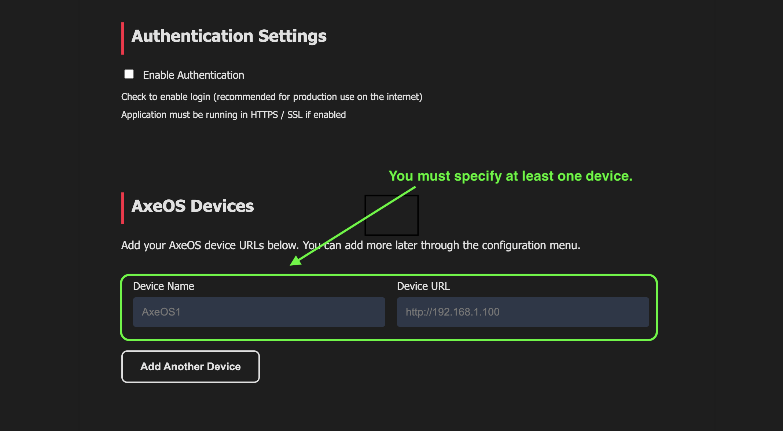Viewport: 783px width, 431px height.
Task: Click the Device URL field label
Action: pyautogui.click(x=423, y=286)
